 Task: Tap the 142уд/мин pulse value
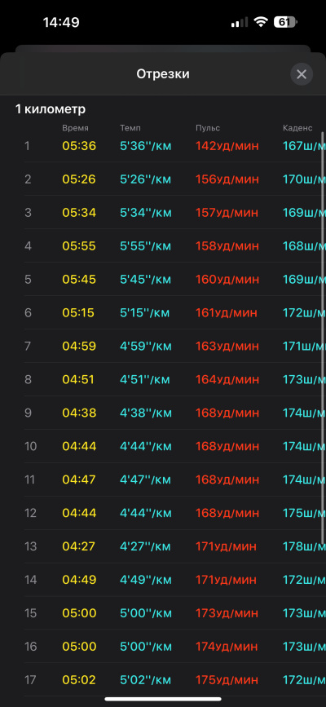(227, 146)
